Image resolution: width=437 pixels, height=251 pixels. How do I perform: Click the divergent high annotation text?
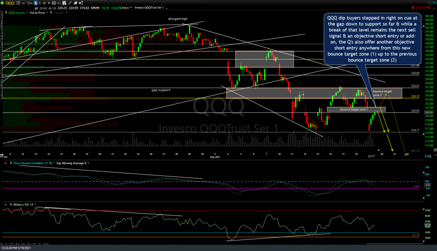tap(178, 19)
